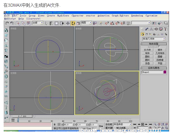Screen dimensions: 173x136
Task: Click the Redo arrow icon
Action: tap(12, 23)
